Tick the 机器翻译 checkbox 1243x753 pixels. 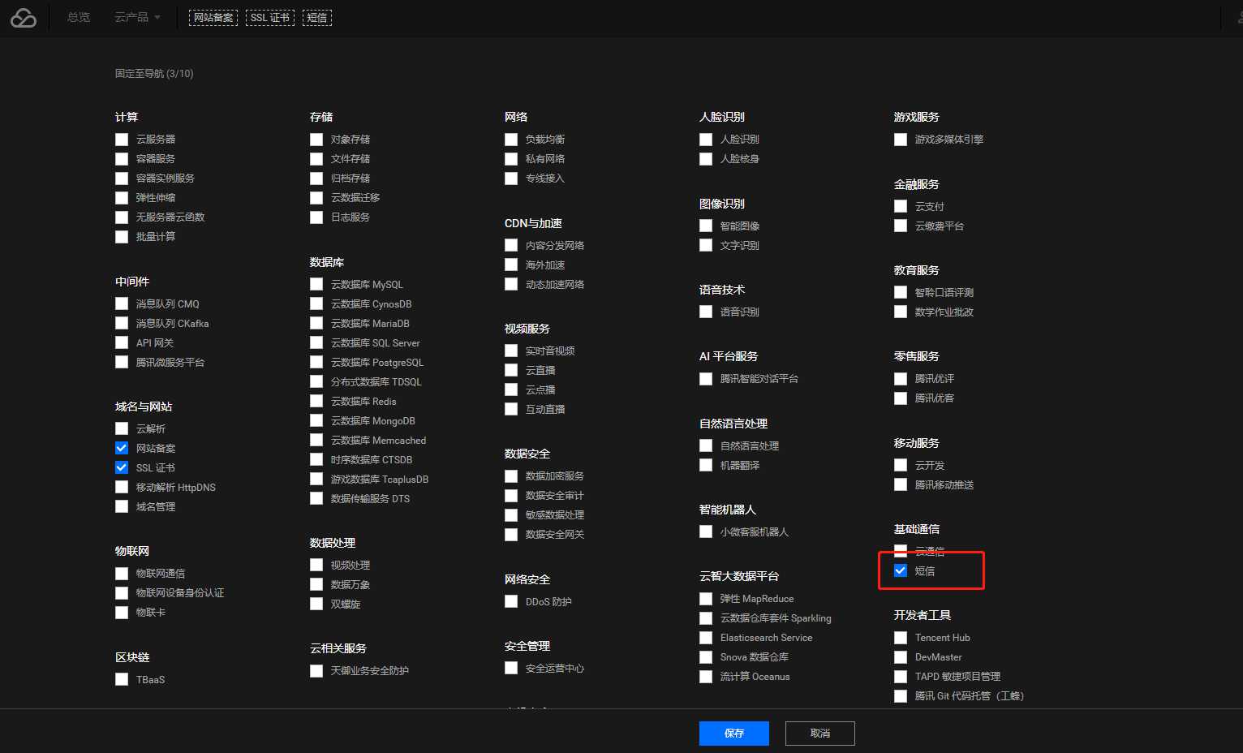click(x=706, y=465)
